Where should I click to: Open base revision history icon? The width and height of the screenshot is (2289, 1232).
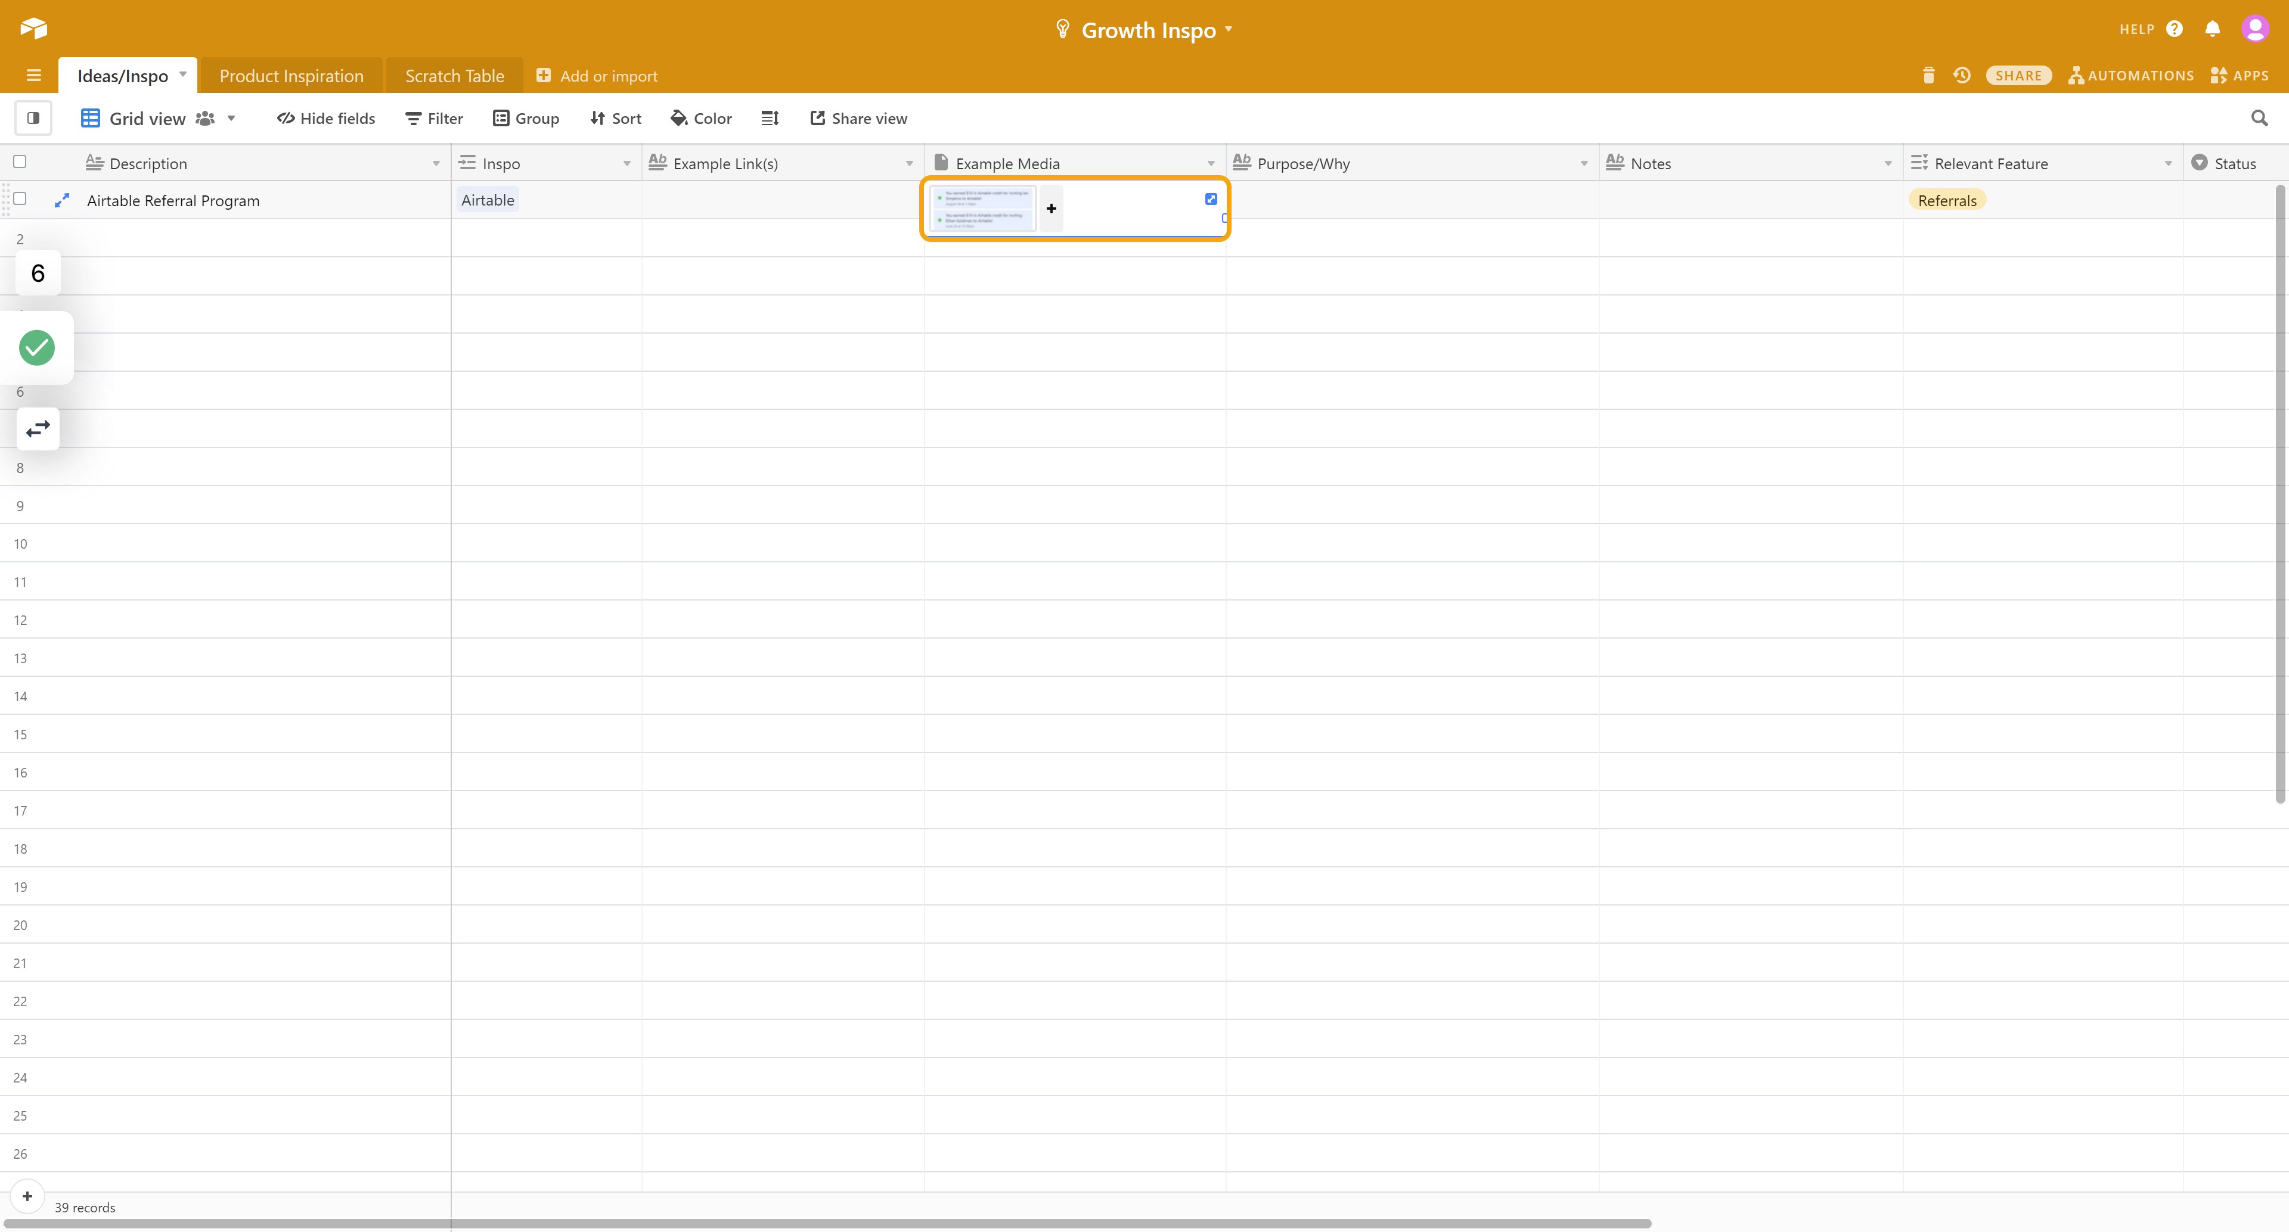(x=1962, y=76)
